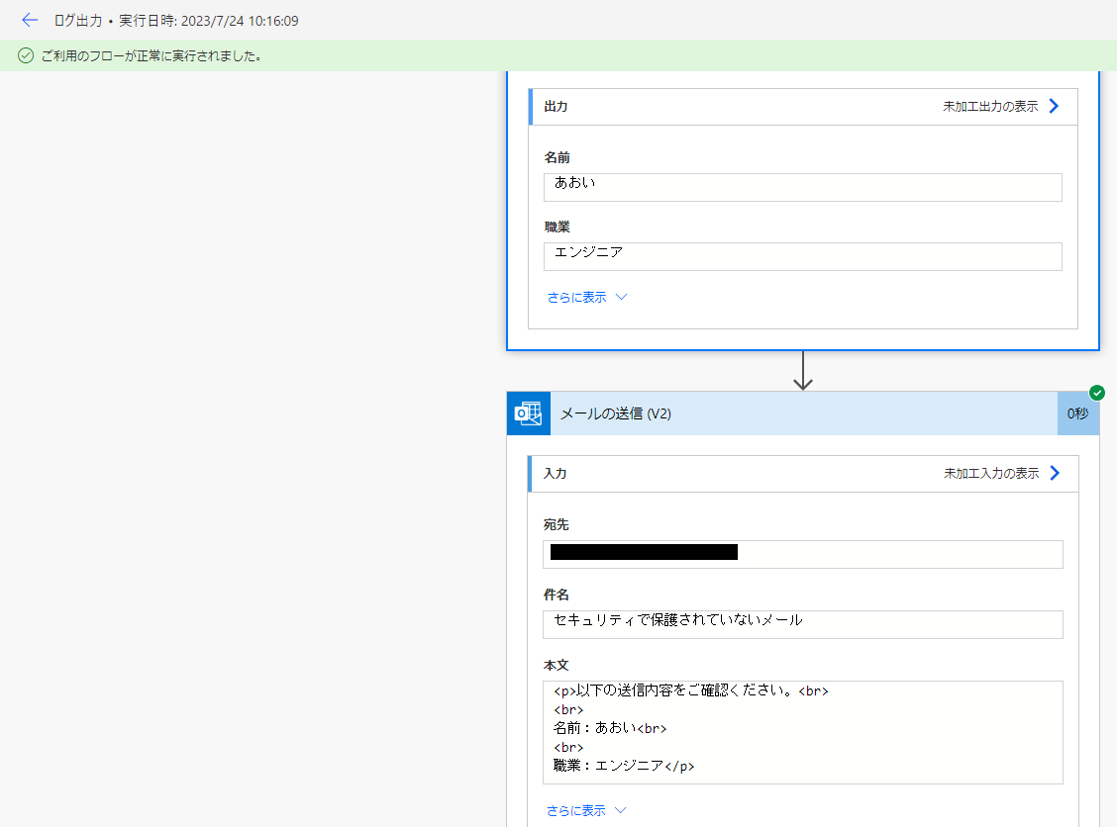Click the 件名 subject field
Viewport: 1117px width, 827px height.
point(802,624)
